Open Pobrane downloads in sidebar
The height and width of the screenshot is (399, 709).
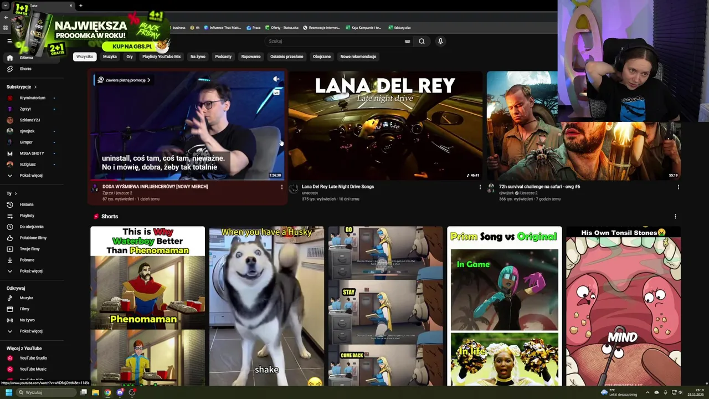pos(31,260)
